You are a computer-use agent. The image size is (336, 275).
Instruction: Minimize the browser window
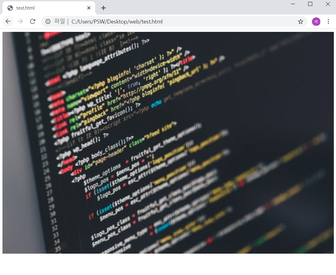click(x=293, y=4)
